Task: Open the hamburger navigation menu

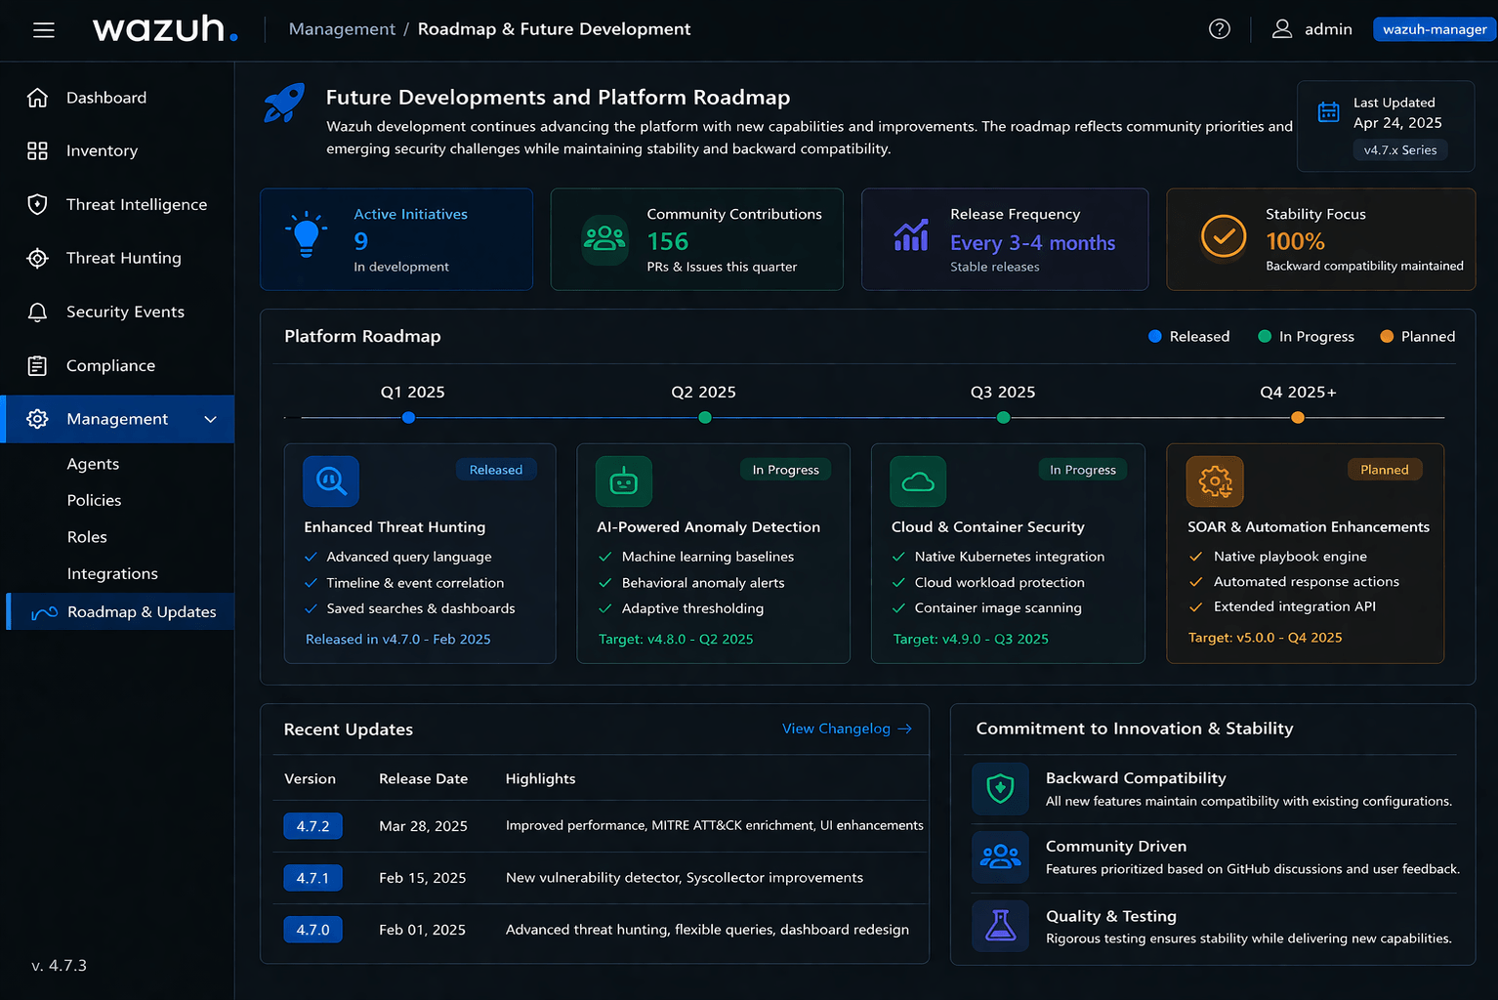Action: pyautogui.click(x=43, y=29)
